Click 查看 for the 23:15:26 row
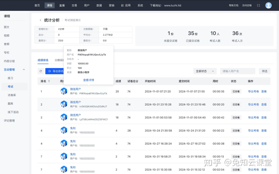279x174 pixels. click(x=264, y=105)
